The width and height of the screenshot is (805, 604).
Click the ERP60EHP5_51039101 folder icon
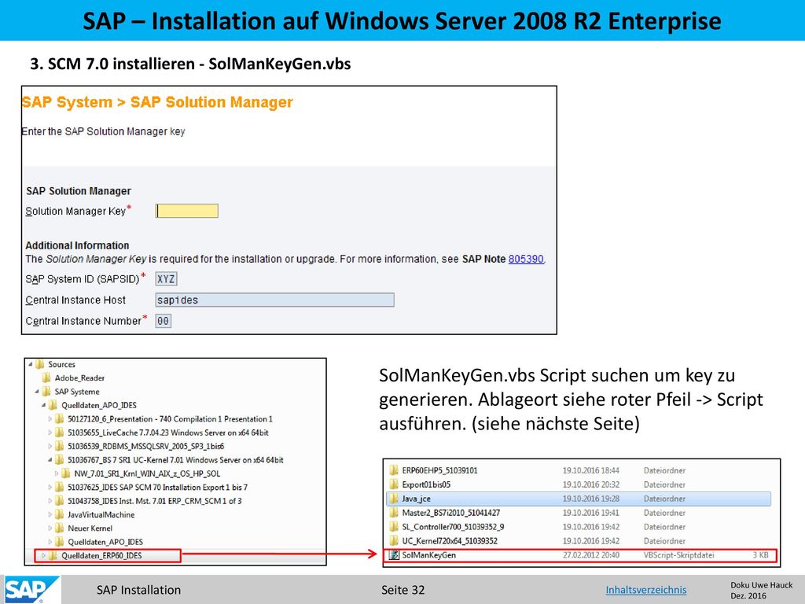click(x=394, y=470)
